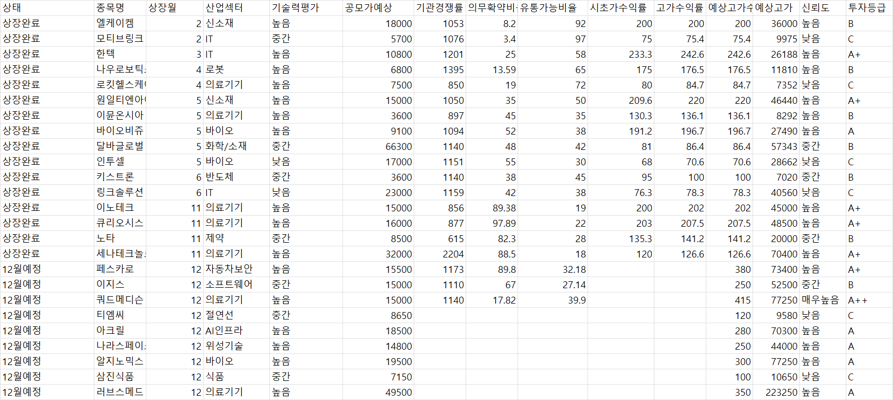The image size is (893, 400).
Task: Click the expected high price cell '223250'
Action: 776,392
